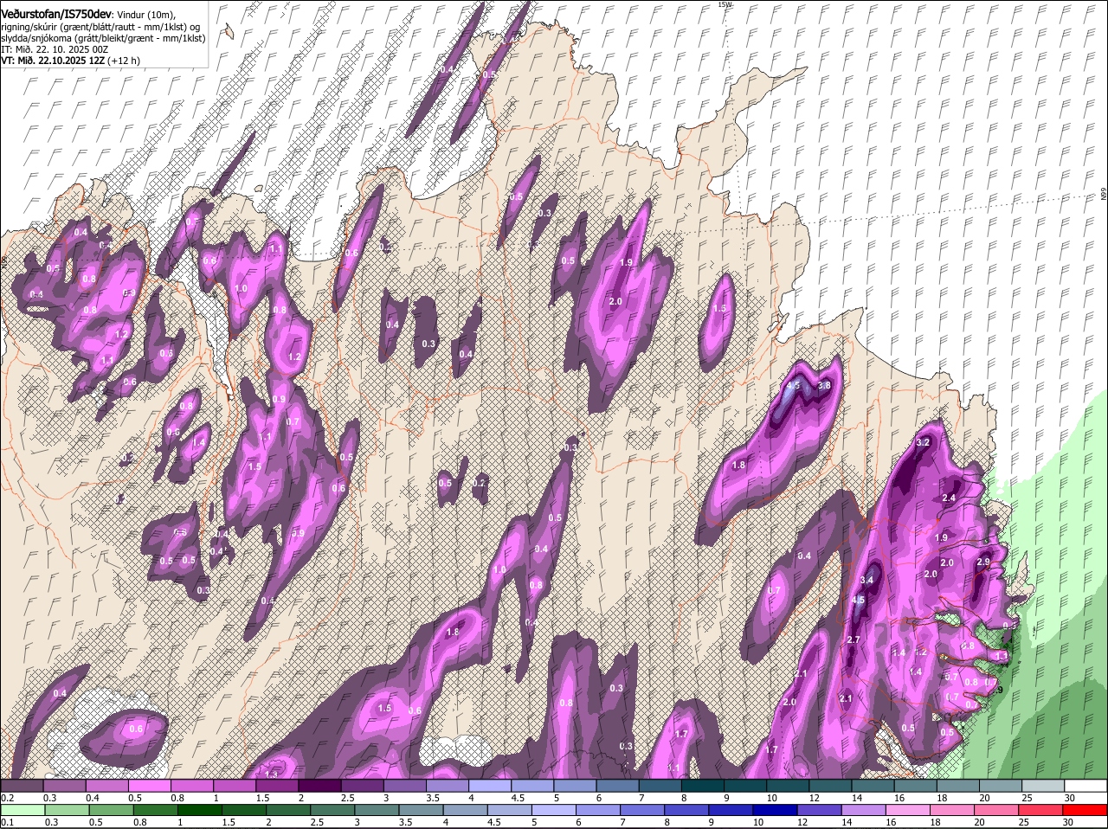Click the '3.4' precipitation value on the map
Viewport: 1108px width, 829px height.
868,580
